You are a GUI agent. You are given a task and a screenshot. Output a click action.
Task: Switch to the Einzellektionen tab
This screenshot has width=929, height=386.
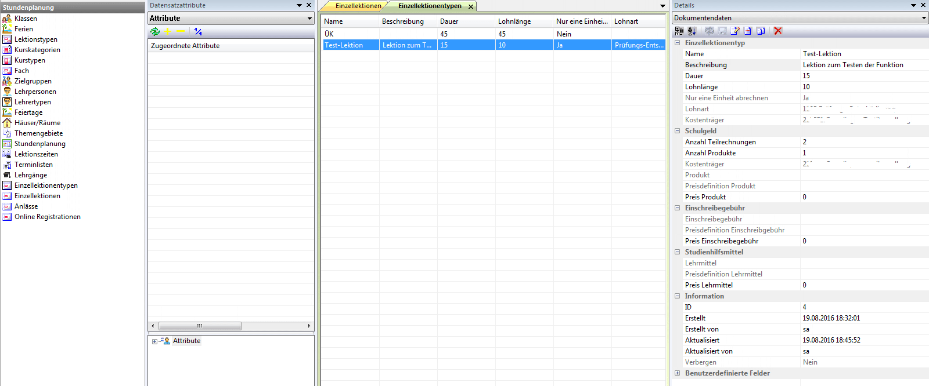358,6
